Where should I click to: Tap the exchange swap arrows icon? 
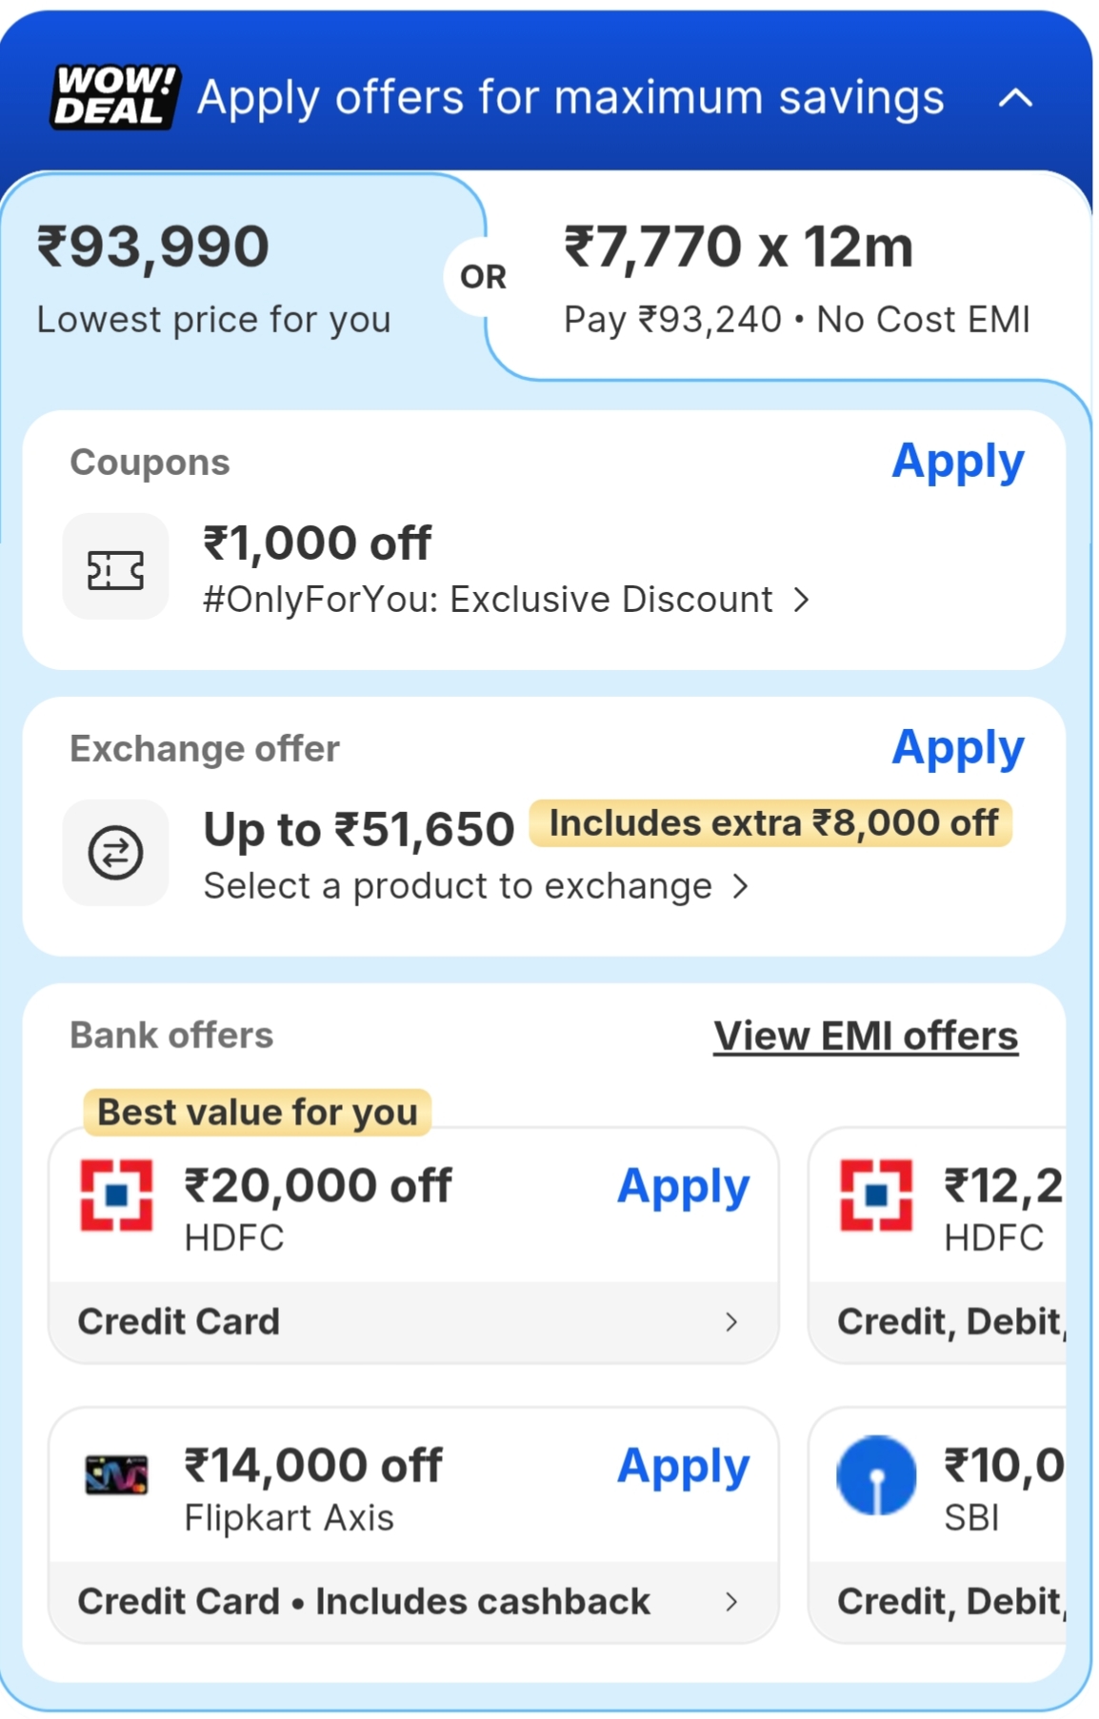(115, 853)
